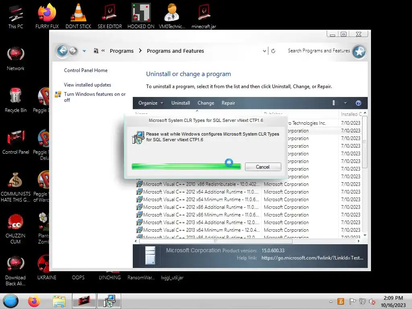Click Change in the toolbar
The height and width of the screenshot is (309, 412).
[x=206, y=103]
